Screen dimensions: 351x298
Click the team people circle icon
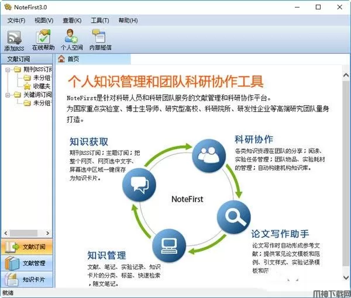pos(209,155)
